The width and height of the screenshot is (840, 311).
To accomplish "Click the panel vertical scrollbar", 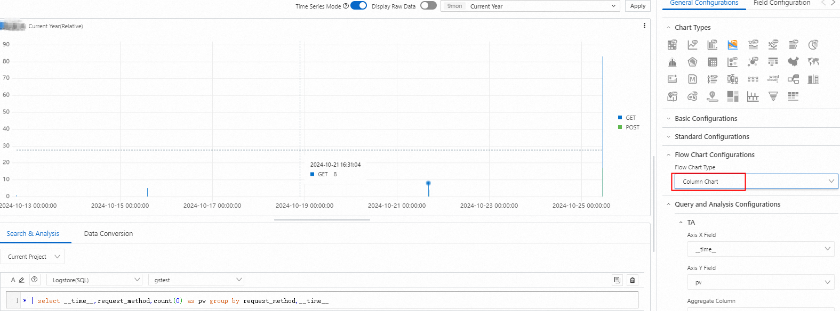I will click(x=654, y=203).
